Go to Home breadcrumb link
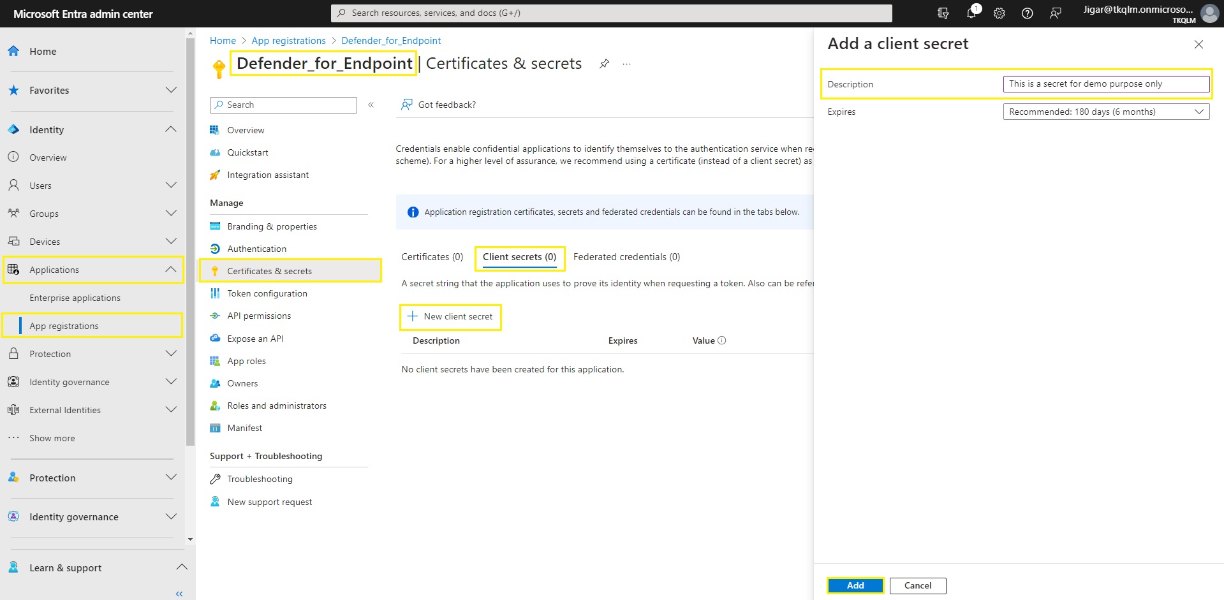Viewport: 1224px width, 600px height. click(223, 41)
